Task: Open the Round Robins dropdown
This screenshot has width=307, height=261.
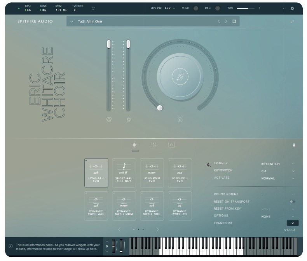Action: (277, 195)
